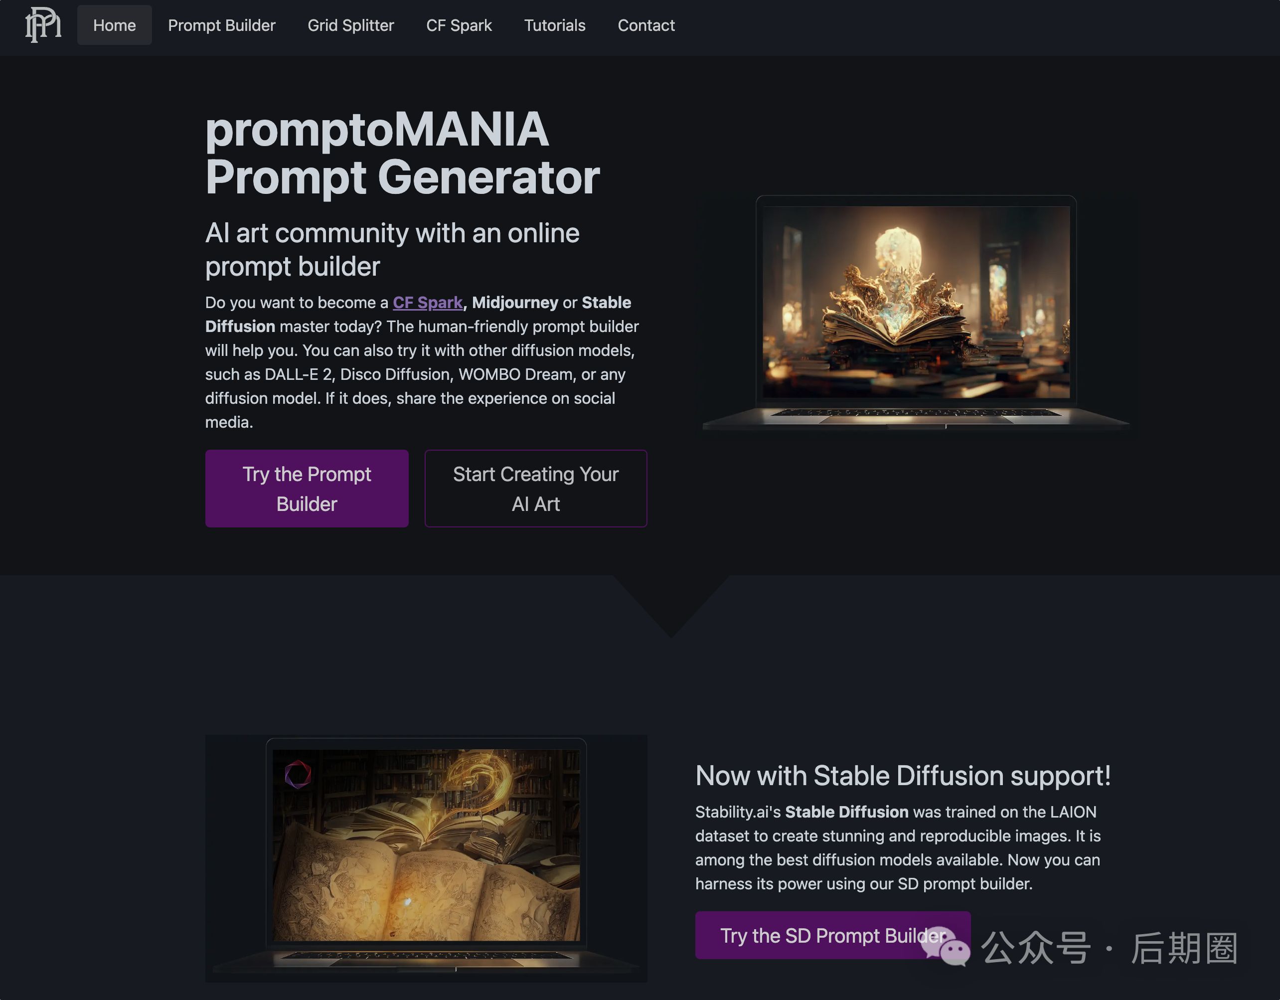Click the glowing book laptop image
1280x1000 pixels.
point(916,313)
